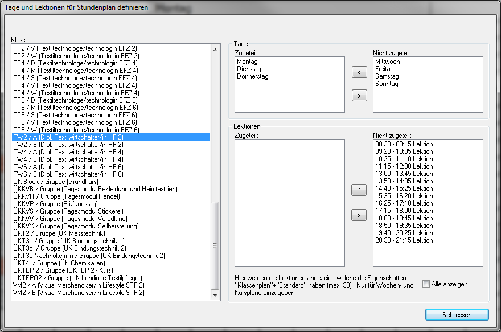The height and width of the screenshot is (332, 501).
Task: Click the left arrow button in Tage
Action: (x=359, y=72)
